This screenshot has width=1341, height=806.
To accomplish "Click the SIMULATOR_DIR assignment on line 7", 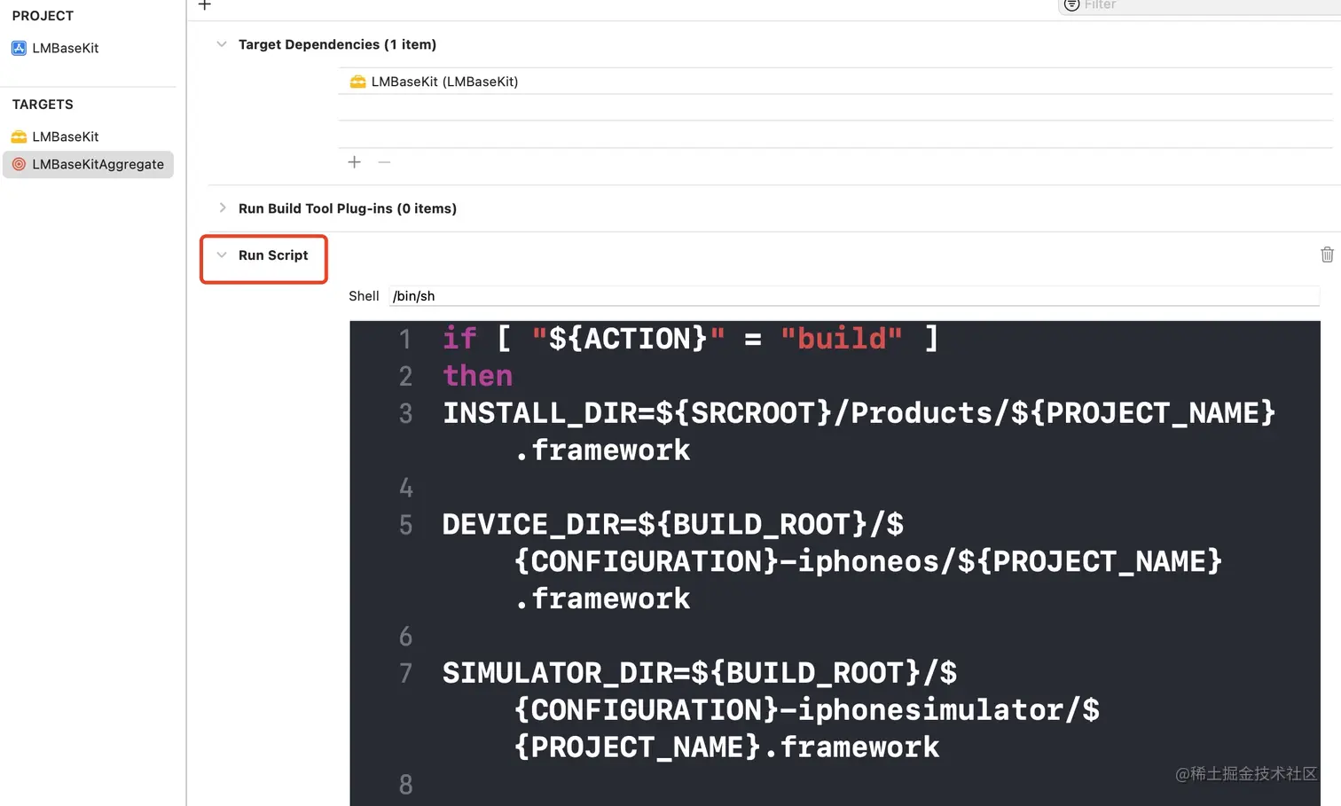I will (x=771, y=710).
